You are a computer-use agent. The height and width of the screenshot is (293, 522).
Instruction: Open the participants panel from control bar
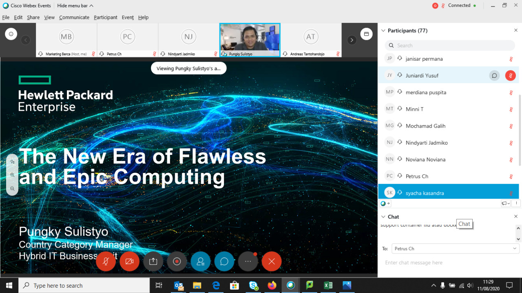click(201, 262)
